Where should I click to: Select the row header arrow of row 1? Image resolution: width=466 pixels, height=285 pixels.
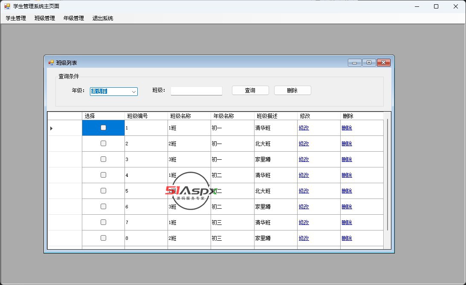52,128
